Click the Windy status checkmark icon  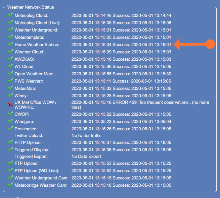[10, 95]
